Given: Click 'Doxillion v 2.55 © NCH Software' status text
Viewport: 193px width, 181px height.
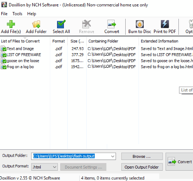Looking at the screenshot, I should tap(30, 178).
